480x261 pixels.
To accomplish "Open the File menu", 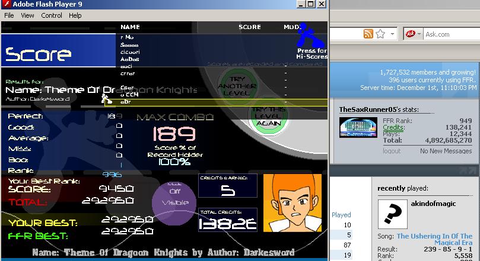I will point(9,15).
